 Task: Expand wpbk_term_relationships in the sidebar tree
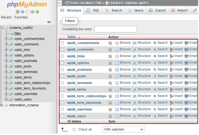6,83
